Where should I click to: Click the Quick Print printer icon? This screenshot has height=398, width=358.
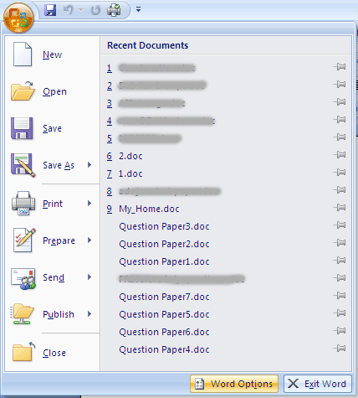point(114,10)
